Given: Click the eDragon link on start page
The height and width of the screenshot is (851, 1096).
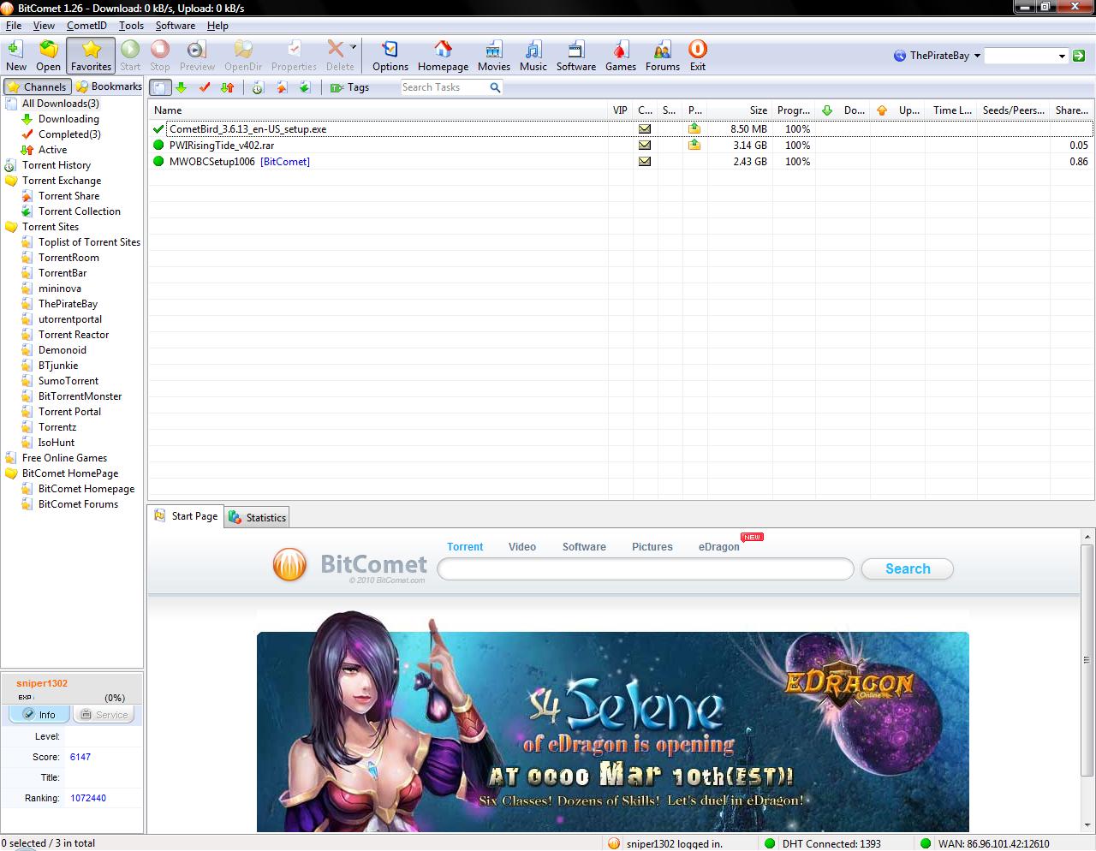Looking at the screenshot, I should [x=718, y=547].
